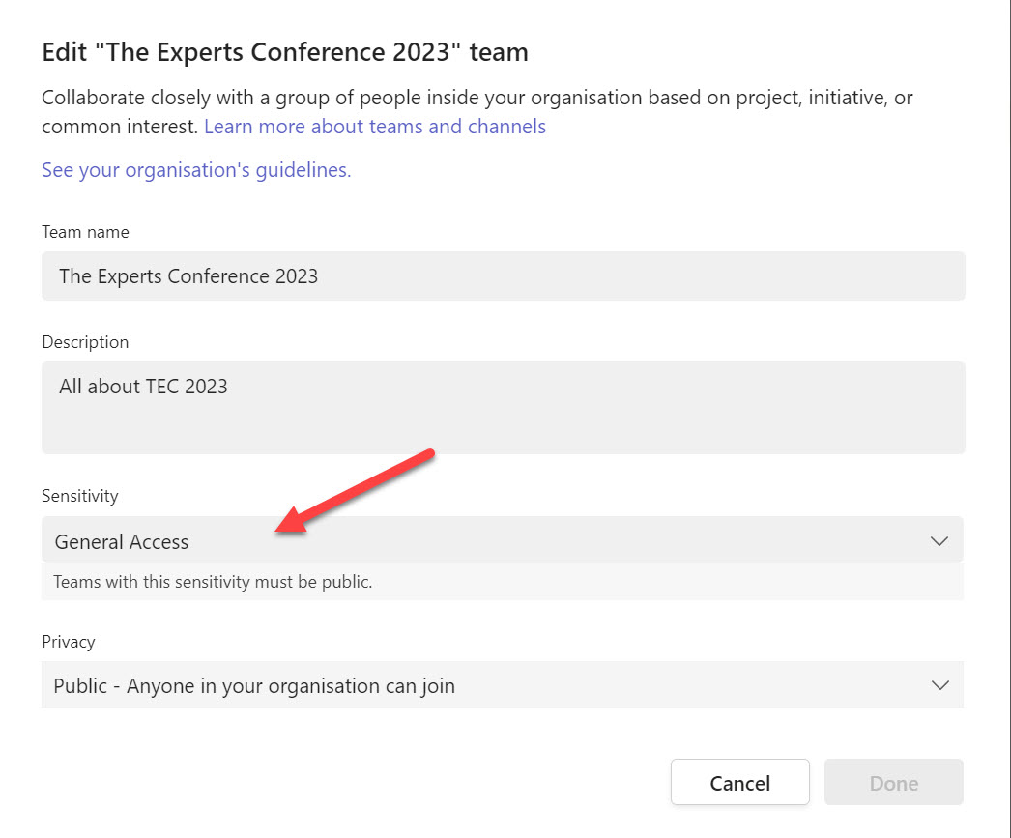
Task: Click the Description label
Action: click(x=85, y=341)
